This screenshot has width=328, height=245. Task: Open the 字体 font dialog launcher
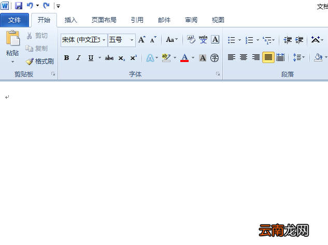(x=218, y=74)
